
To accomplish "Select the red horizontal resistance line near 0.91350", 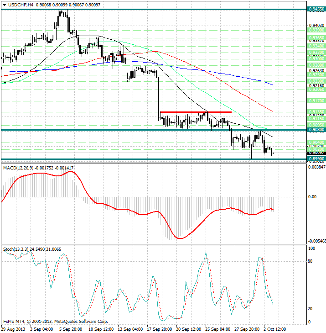I will tap(196, 112).
